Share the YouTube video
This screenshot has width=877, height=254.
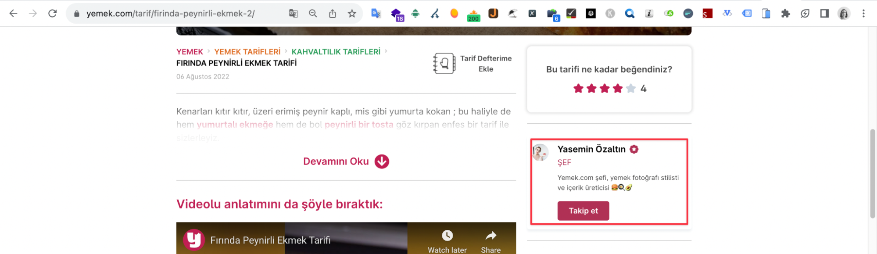[490, 242]
